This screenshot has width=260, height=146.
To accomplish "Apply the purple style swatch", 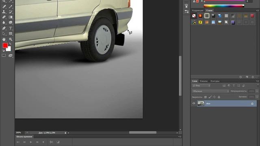I will 233,22.
